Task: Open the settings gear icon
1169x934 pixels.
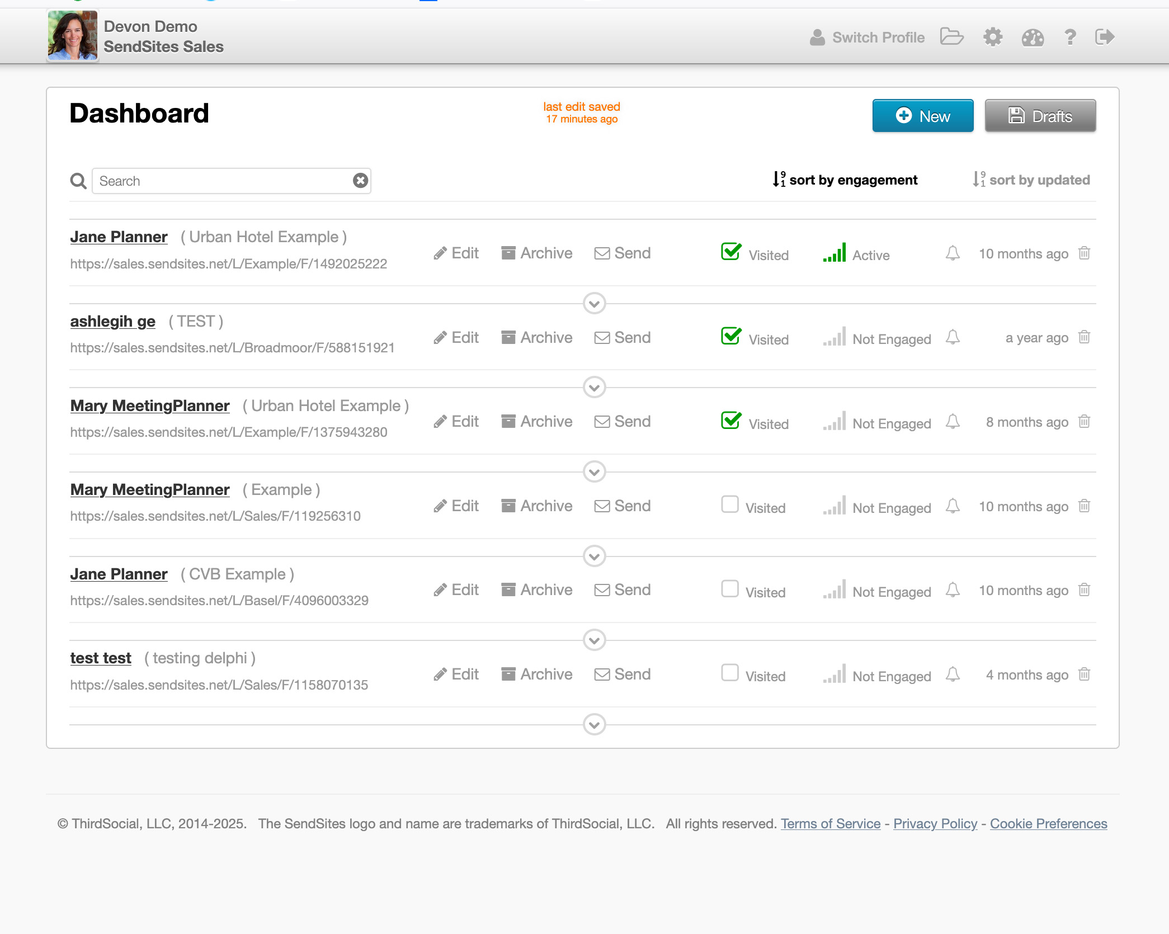Action: [x=993, y=37]
